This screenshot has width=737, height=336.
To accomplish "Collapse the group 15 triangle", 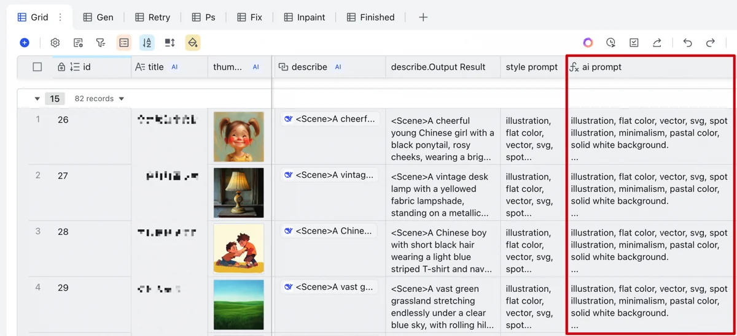I will click(37, 99).
